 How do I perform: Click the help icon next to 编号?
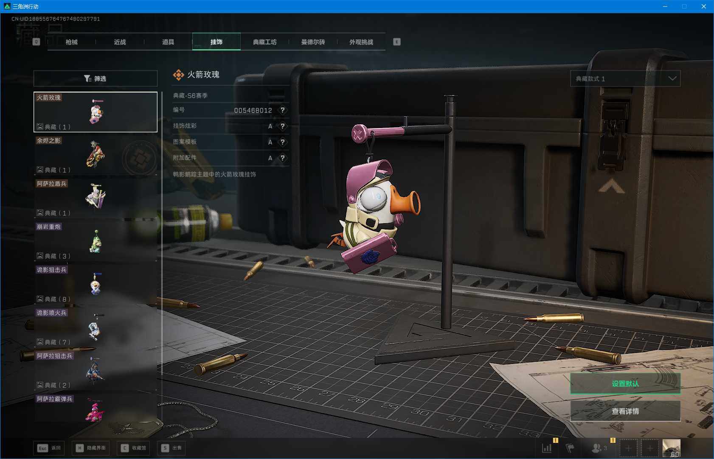pyautogui.click(x=282, y=110)
